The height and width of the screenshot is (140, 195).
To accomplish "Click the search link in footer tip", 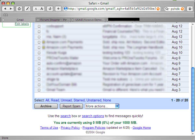I will 66,116.
